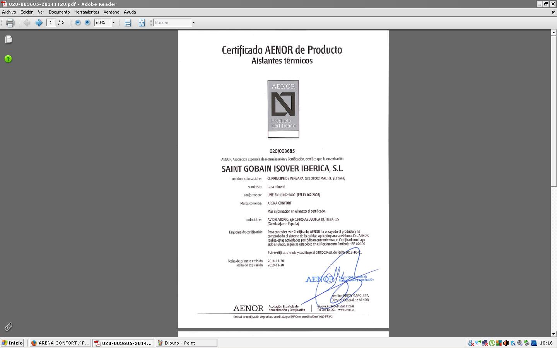Click the expiration date 2019-11-28
The height and width of the screenshot is (348, 557).
276,265
